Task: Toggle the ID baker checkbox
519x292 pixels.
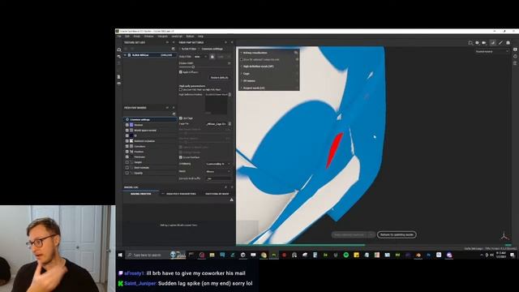Action: (127, 135)
